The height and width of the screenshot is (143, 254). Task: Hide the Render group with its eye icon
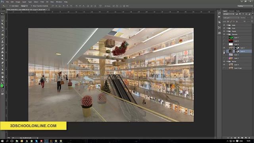(x=224, y=62)
